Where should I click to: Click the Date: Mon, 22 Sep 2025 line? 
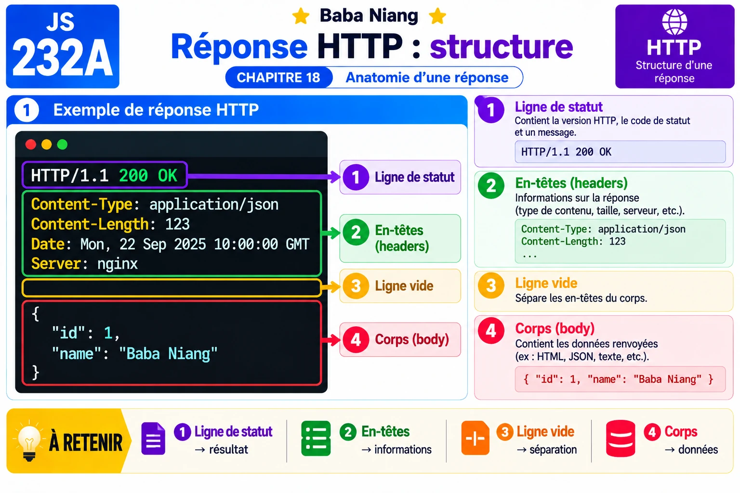pyautogui.click(x=170, y=244)
